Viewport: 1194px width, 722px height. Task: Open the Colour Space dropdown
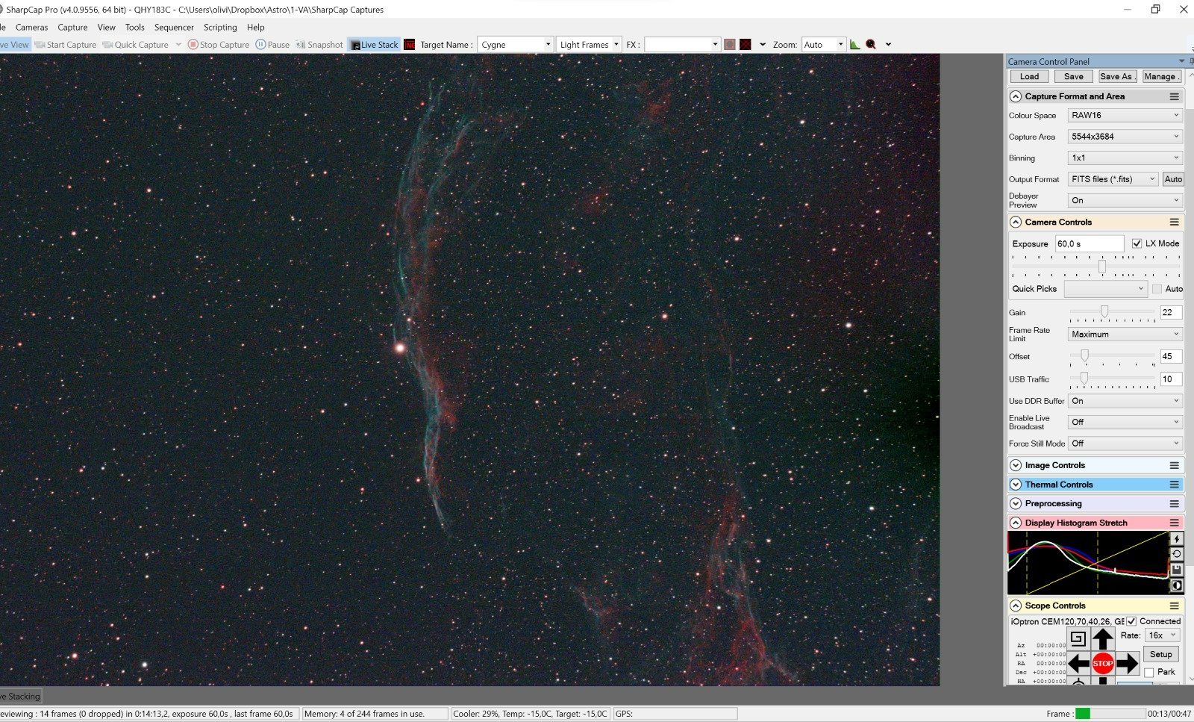click(1124, 116)
